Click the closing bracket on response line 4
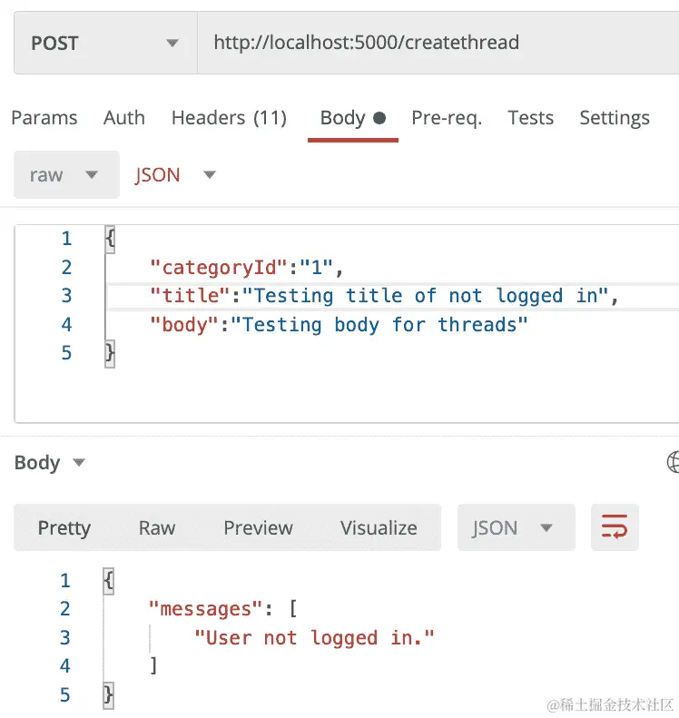Image resolution: width=679 pixels, height=718 pixels. click(153, 665)
